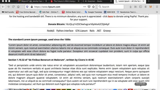Open Randomize Text Lines bookmark
This screenshot has width=160, height=90.
[x=127, y=12]
